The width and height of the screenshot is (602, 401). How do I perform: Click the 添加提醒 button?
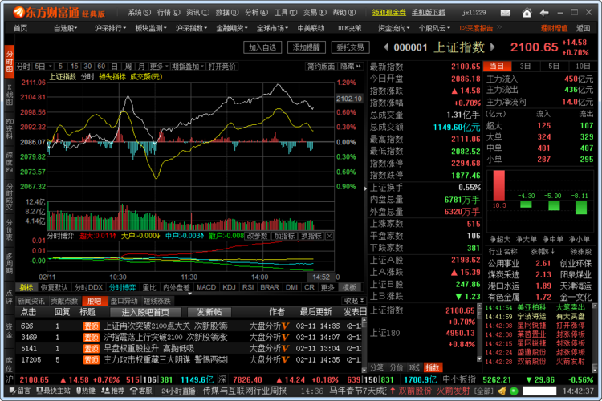coord(307,47)
